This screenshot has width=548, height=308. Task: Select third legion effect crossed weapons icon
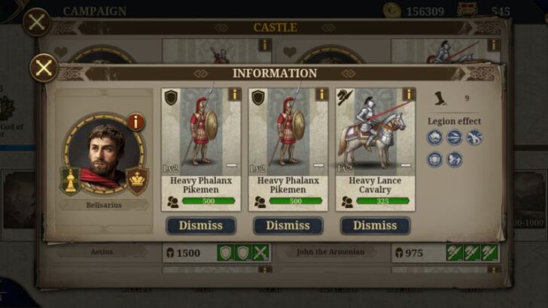coord(474,137)
